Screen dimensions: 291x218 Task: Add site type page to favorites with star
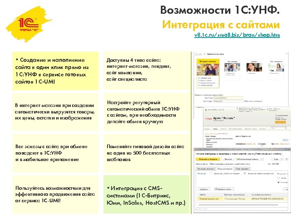205,54
